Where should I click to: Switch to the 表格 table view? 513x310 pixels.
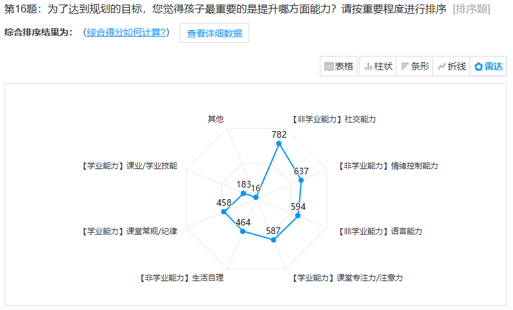click(x=339, y=66)
